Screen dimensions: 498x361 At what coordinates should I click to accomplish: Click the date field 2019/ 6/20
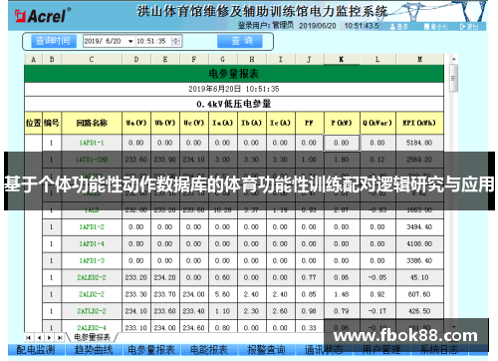pos(103,41)
